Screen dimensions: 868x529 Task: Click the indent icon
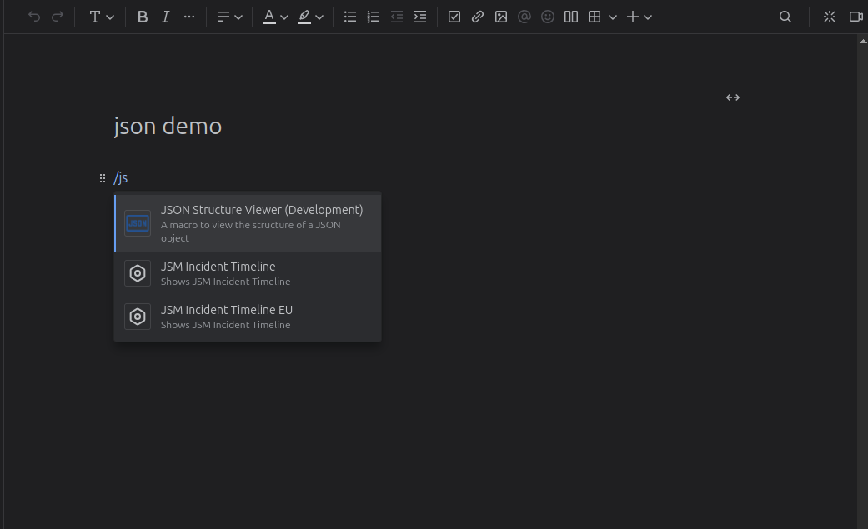420,17
